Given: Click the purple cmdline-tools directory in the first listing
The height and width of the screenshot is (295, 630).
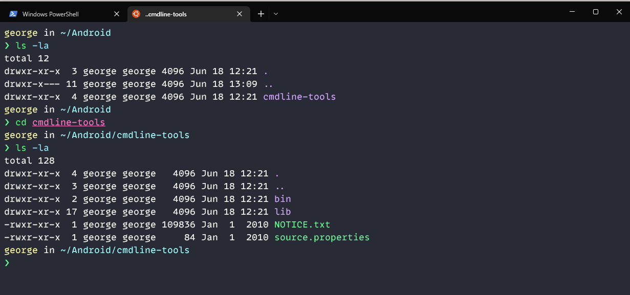Looking at the screenshot, I should [299, 97].
